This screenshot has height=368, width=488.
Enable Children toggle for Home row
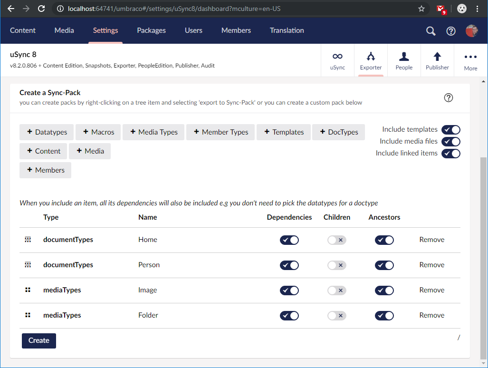pyautogui.click(x=336, y=240)
